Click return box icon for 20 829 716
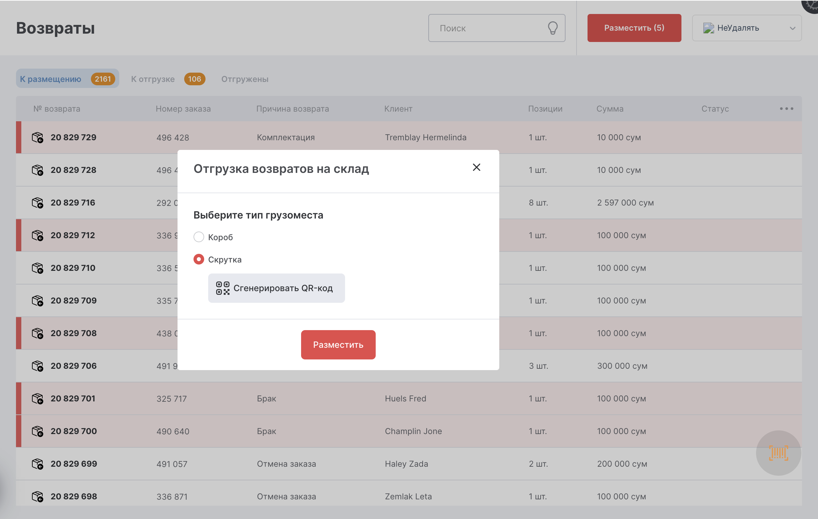The height and width of the screenshot is (519, 818). (x=37, y=203)
